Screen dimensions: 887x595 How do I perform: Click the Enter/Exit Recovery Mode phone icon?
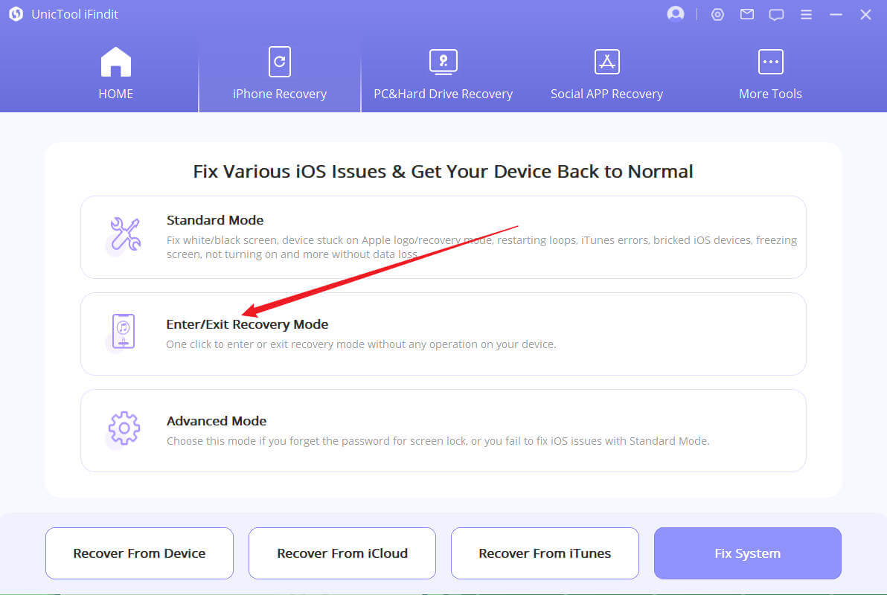click(124, 332)
